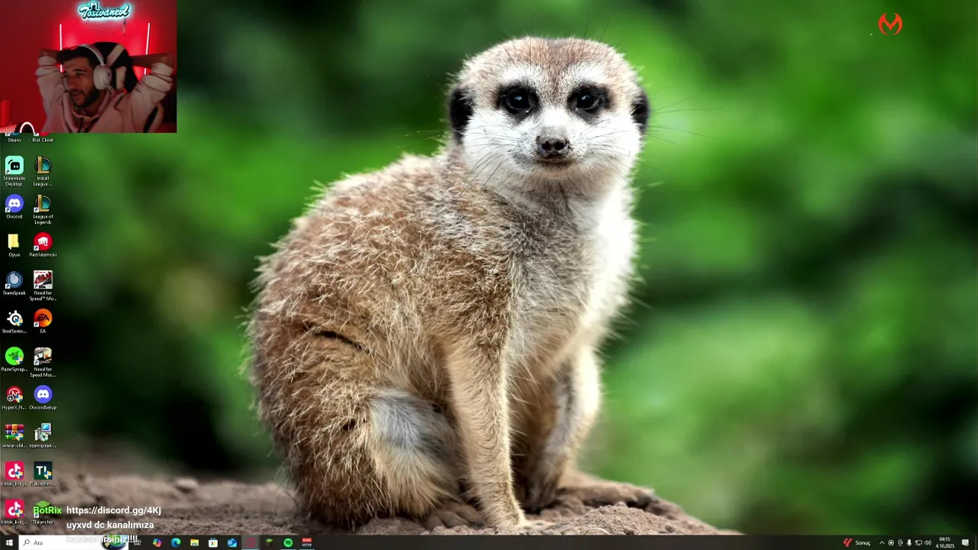
Task: Click the microphone tray icon
Action: click(909, 543)
